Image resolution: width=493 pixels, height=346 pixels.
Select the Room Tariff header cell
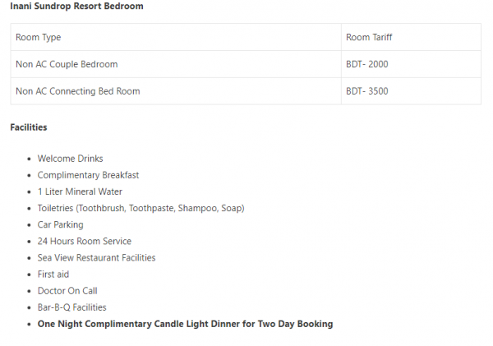coord(411,37)
